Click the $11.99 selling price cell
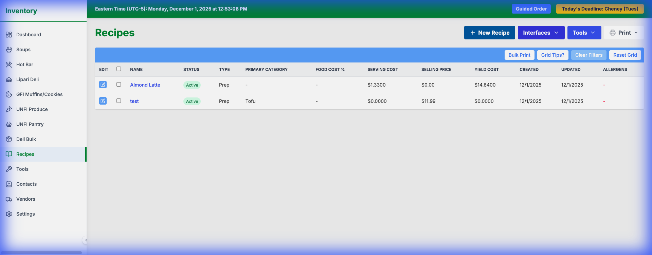Screen dimensions: 652x255 tap(429, 101)
